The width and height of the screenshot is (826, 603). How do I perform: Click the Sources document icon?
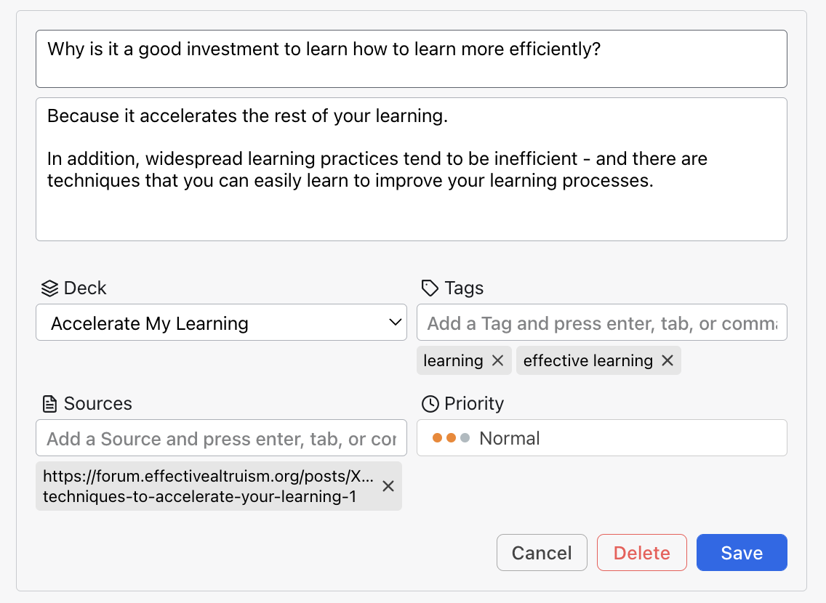click(49, 404)
